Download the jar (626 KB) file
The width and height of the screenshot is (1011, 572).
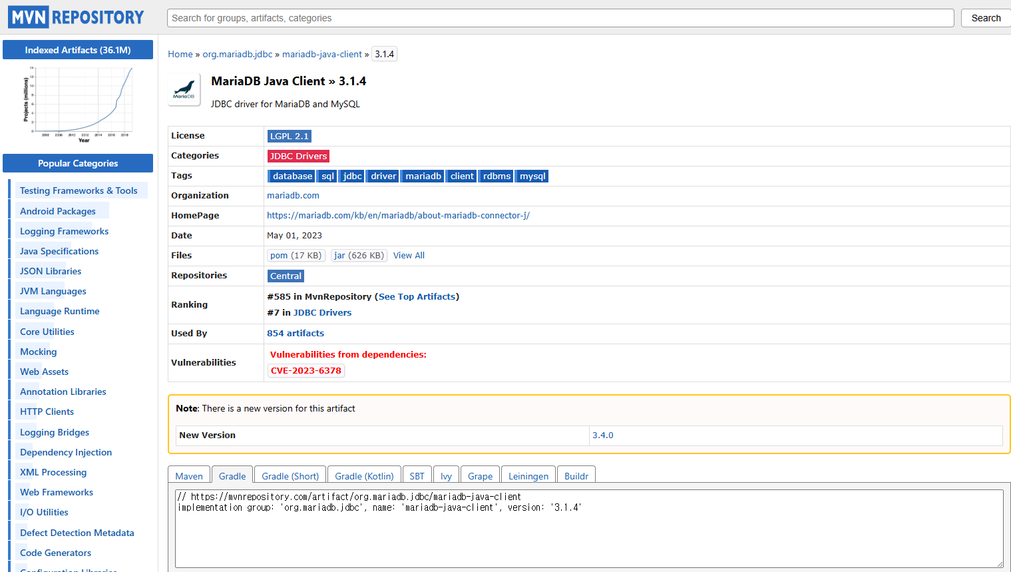click(359, 256)
